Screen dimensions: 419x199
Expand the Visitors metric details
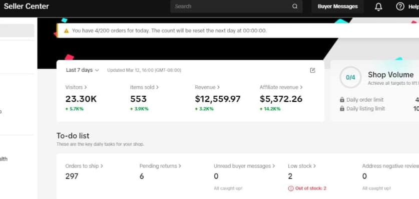76,87
